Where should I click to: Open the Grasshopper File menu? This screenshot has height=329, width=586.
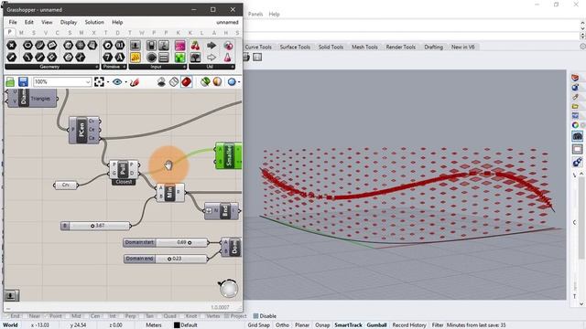(x=13, y=22)
